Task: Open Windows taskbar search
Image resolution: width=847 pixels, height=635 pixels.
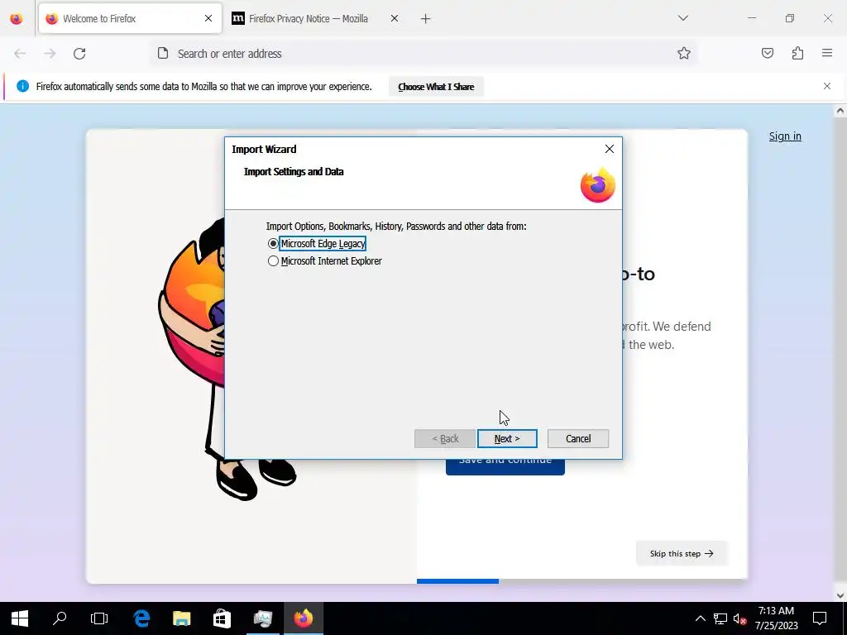Action: pos(60,618)
